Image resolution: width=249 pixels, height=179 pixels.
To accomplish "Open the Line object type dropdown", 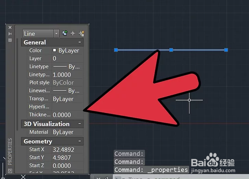I will coord(56,34).
